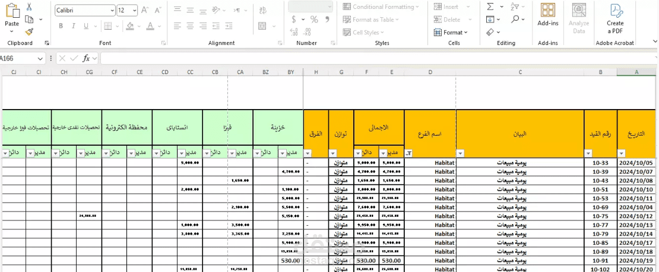Toggle center horizontal alignment
Screen dimensions: 659x272
(x=191, y=26)
